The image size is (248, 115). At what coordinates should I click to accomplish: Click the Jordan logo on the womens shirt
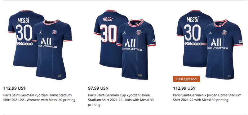[x=40, y=32]
